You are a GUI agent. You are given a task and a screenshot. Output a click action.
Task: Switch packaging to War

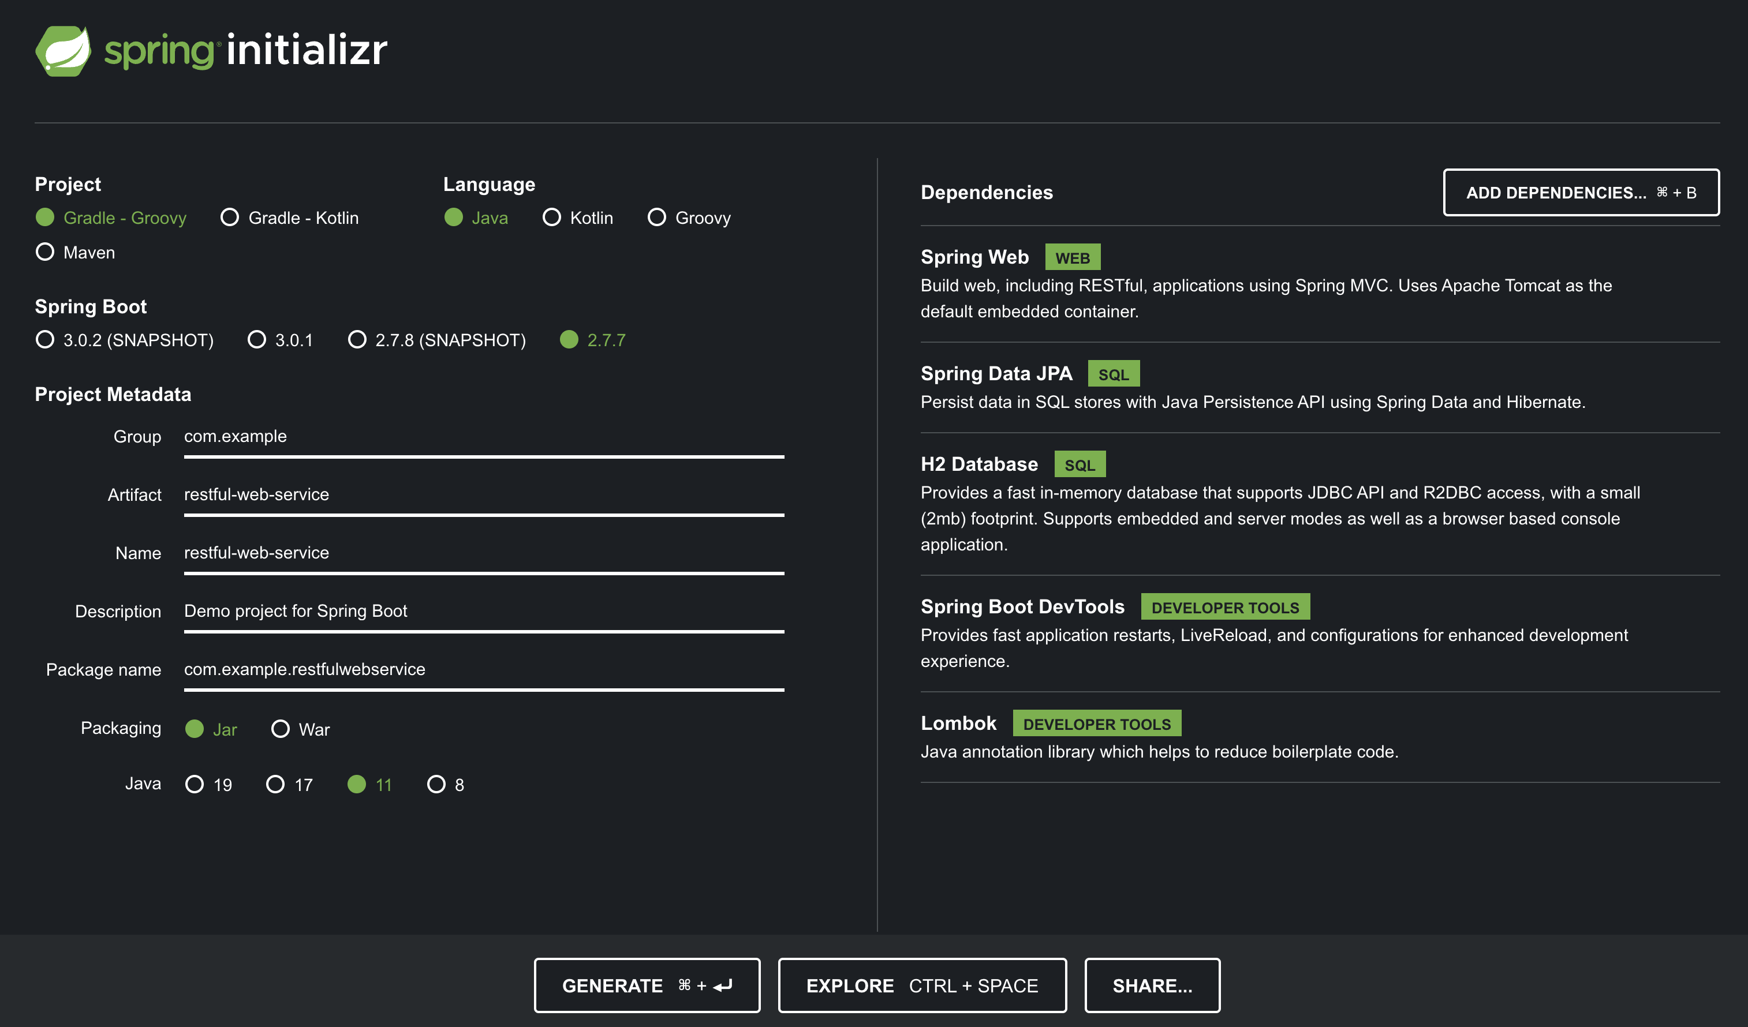[280, 729]
